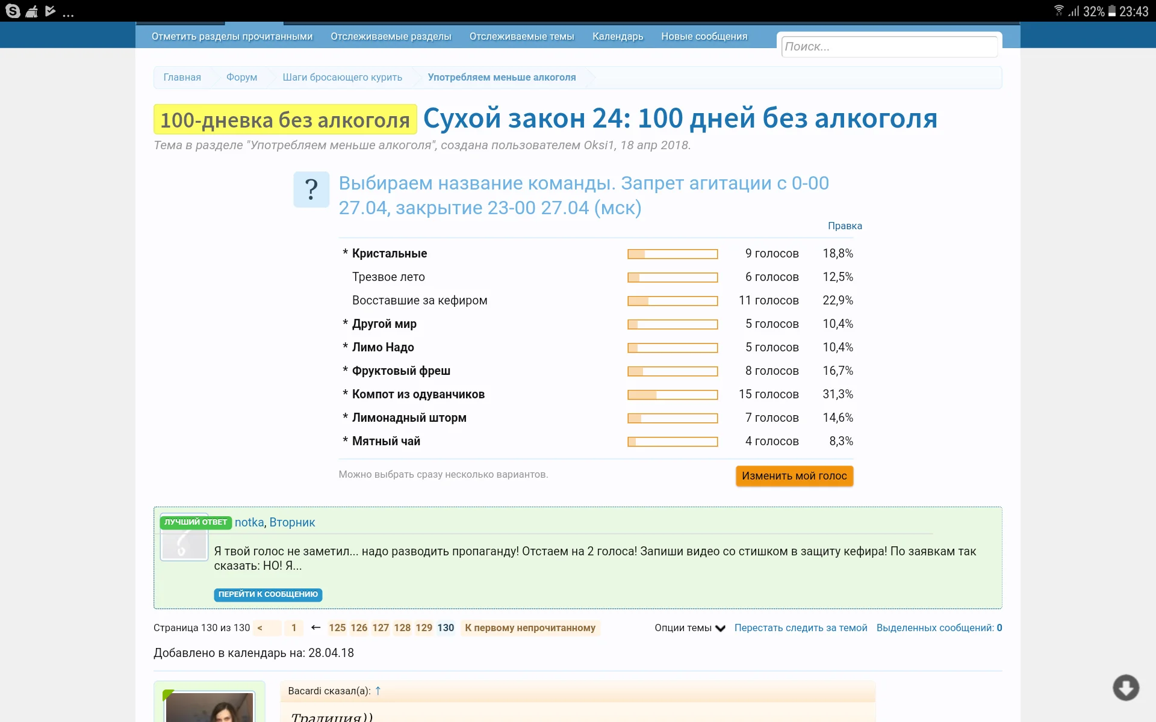Click the floating scroll-down arrow

click(x=1127, y=688)
